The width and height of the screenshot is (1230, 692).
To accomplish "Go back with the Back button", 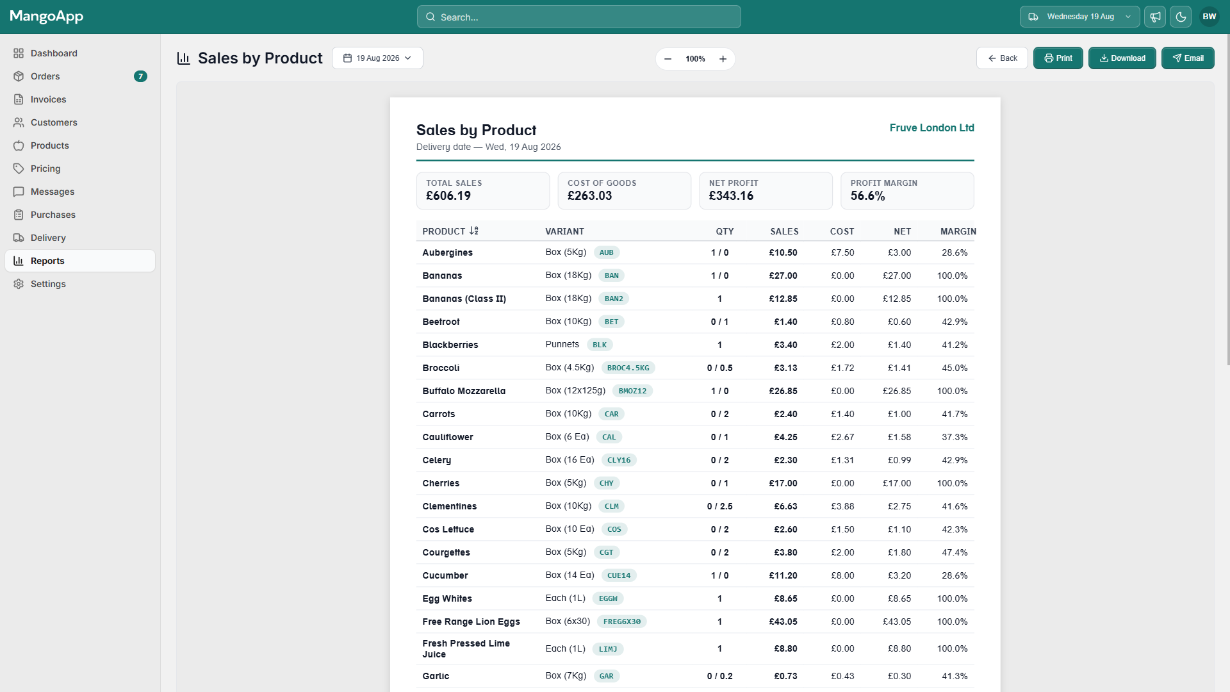I will click(1002, 58).
